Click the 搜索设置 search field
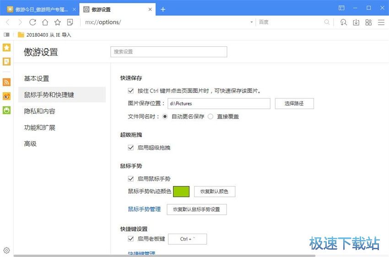The image size is (389, 257). [169, 52]
